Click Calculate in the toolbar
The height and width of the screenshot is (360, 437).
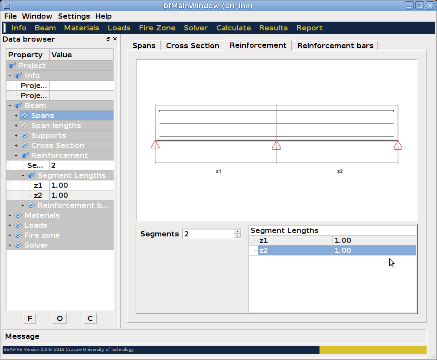(x=233, y=28)
